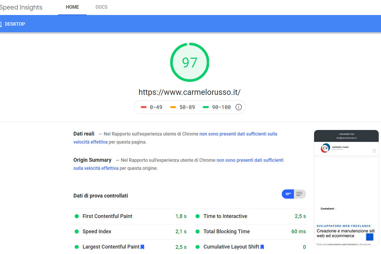Switch to the DOCS tab

[x=101, y=7]
